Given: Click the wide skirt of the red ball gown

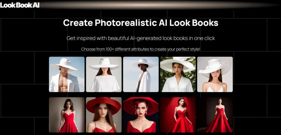Looking at the screenshot, I should 219,125.
